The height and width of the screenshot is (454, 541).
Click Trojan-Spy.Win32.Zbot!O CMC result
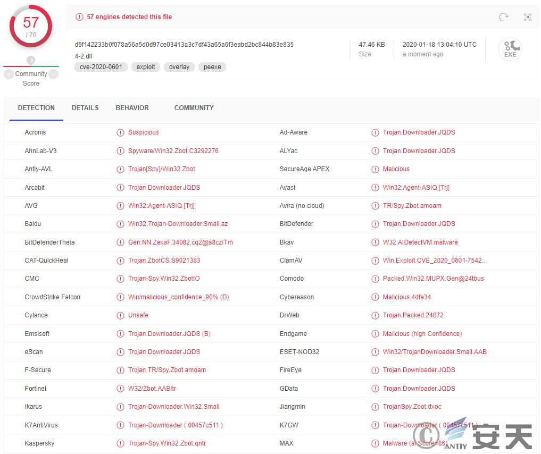(164, 279)
